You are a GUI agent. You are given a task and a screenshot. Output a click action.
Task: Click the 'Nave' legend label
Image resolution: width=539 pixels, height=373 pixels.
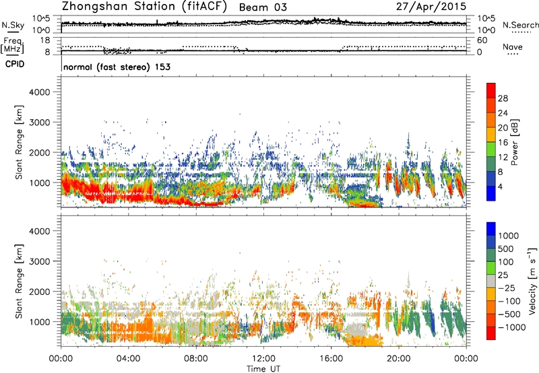tap(513, 46)
